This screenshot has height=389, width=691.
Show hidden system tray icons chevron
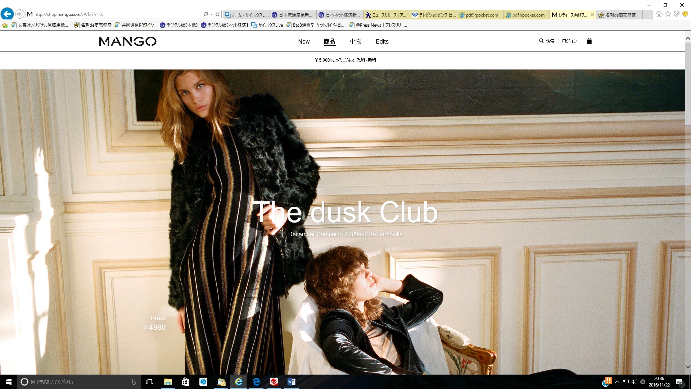(x=617, y=382)
